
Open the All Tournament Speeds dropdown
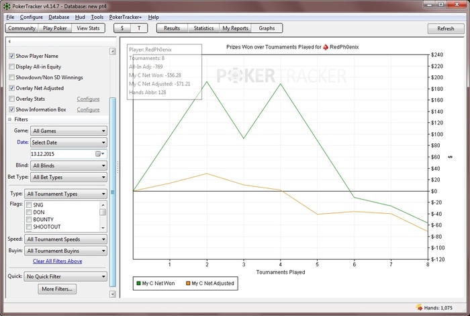coord(66,239)
